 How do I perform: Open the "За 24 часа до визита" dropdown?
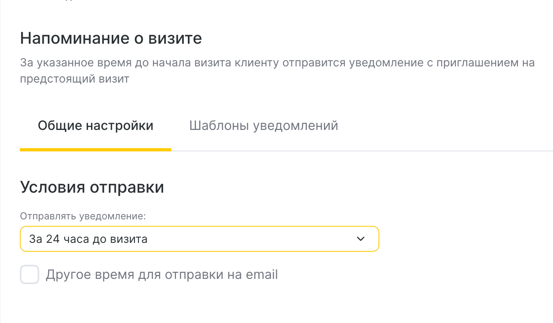(199, 239)
